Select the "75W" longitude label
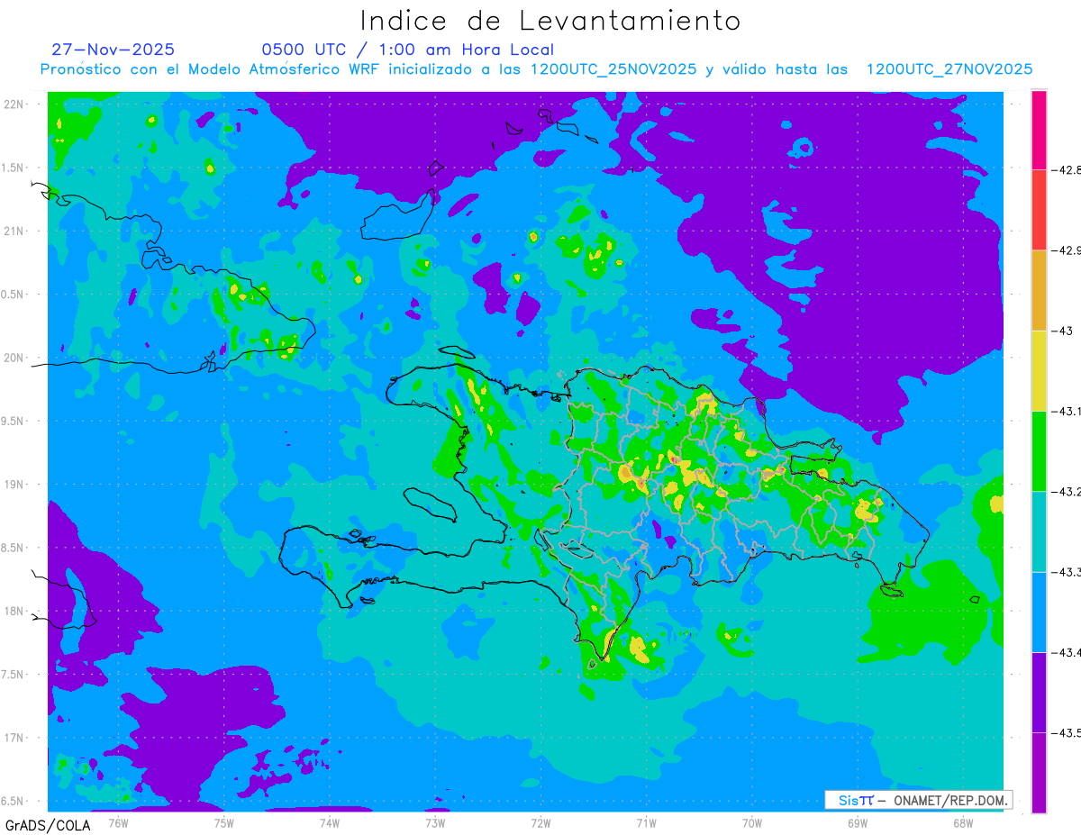The image size is (1081, 835). (224, 823)
